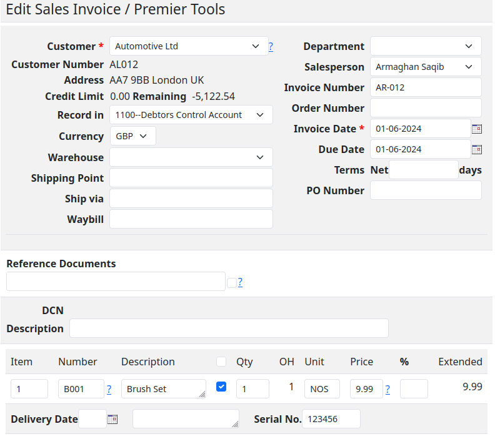Click the remaining credit value -5,122.54
This screenshot has width=495, height=439.
[213, 97]
